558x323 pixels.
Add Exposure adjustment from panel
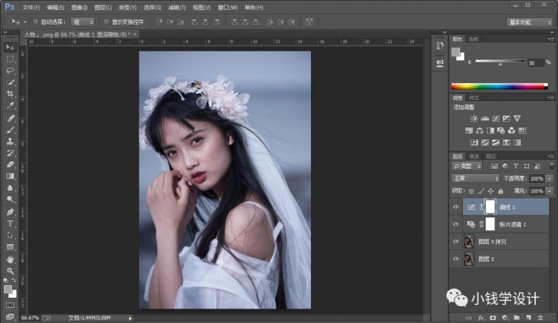(507, 119)
